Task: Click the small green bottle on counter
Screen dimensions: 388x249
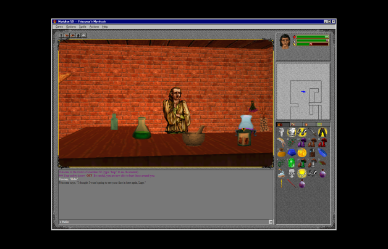Action: [114, 122]
